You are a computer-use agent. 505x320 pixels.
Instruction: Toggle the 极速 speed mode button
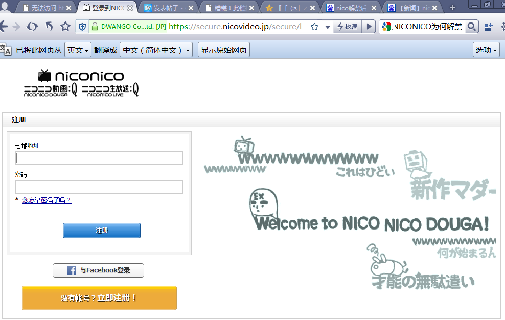[x=347, y=27]
